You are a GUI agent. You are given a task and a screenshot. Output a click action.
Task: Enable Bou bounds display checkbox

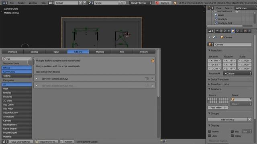pyautogui.click(x=232, y=131)
